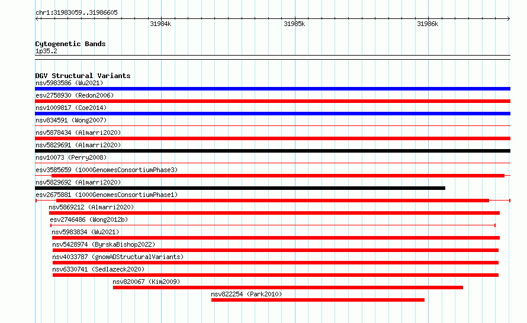527x323 pixels.
Task: Click the red bar under nsv822254 (Park2010)
Action: (x=318, y=300)
